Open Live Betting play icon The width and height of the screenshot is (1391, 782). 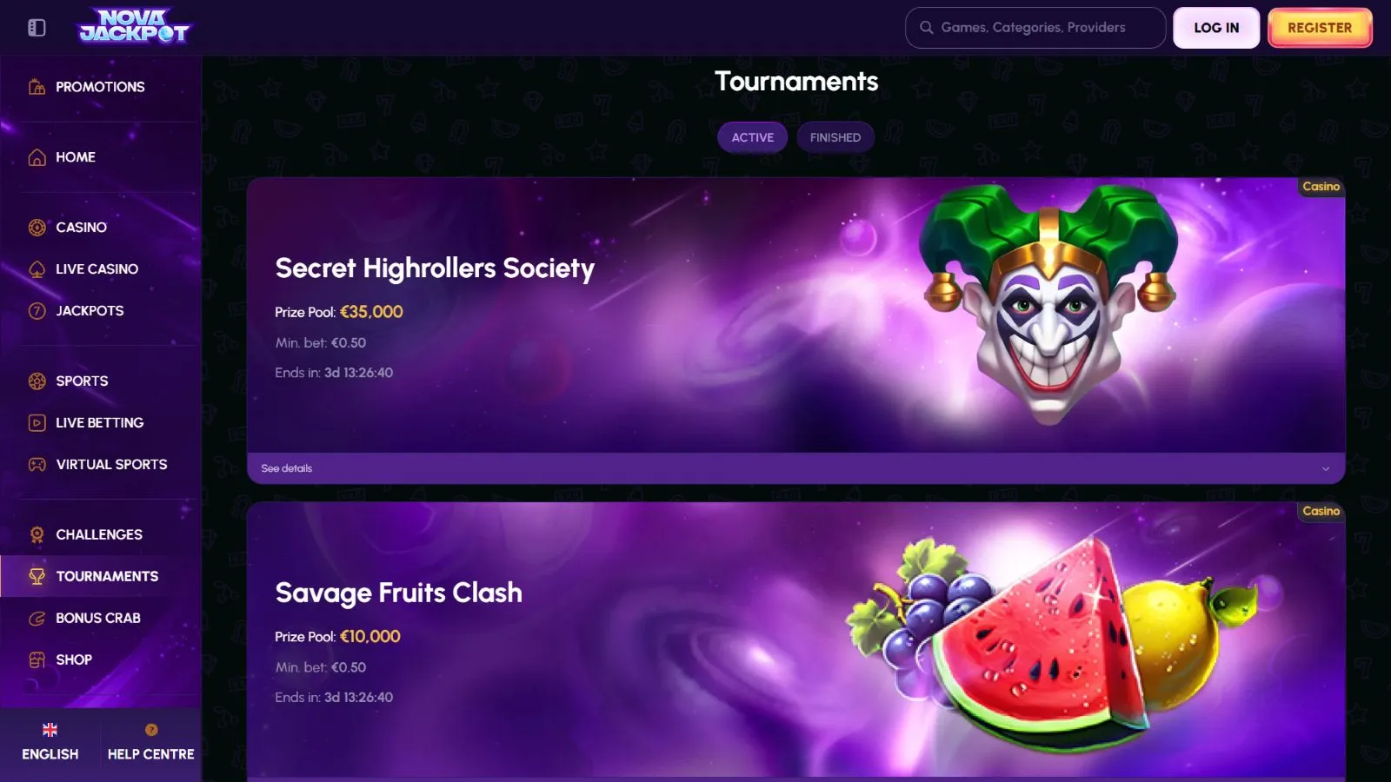(x=37, y=423)
